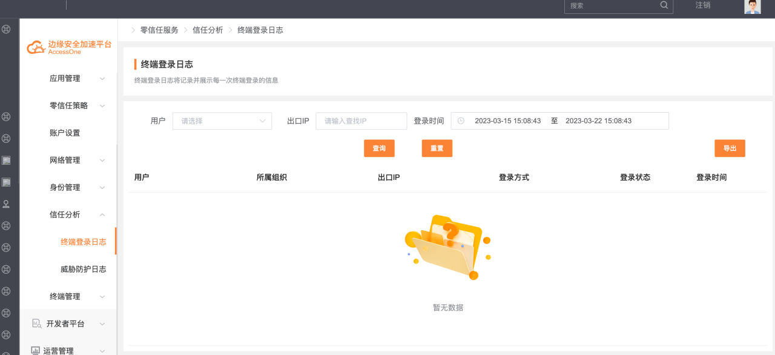Select 终端登录日志 in the sidebar menu
Screen dimensions: 775x355
[x=84, y=242]
